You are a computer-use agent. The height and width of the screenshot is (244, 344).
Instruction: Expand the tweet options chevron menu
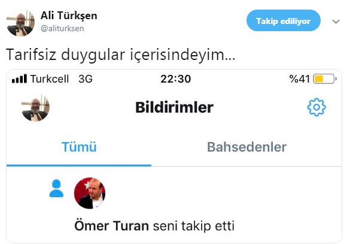[336, 22]
